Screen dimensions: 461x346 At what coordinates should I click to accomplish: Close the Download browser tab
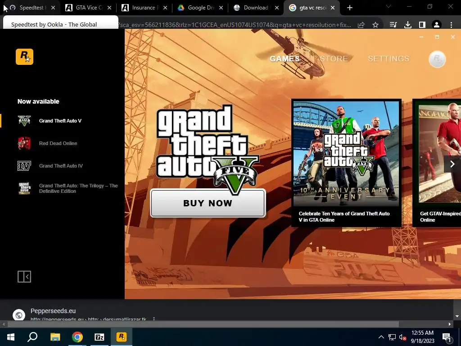pyautogui.click(x=277, y=8)
